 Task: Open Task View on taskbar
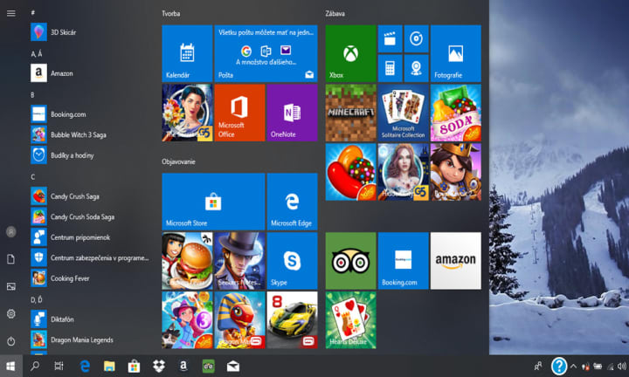pyautogui.click(x=59, y=366)
